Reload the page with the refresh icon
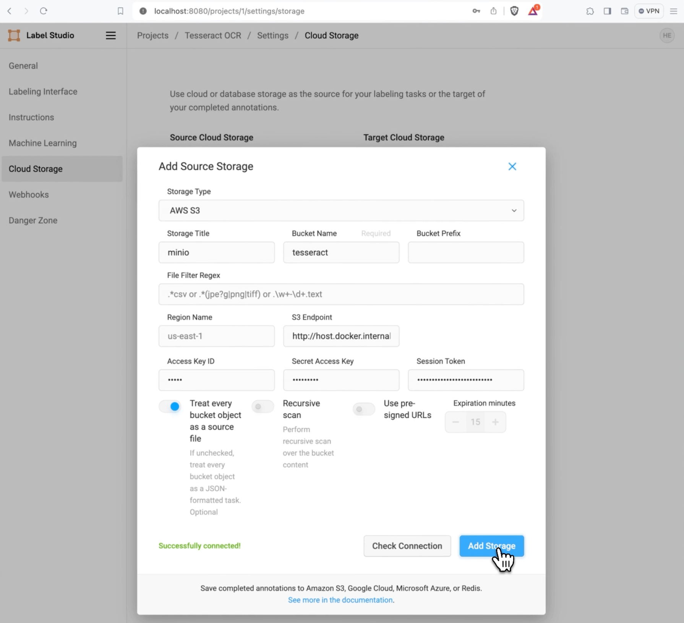Viewport: 684px width, 623px height. [44, 11]
